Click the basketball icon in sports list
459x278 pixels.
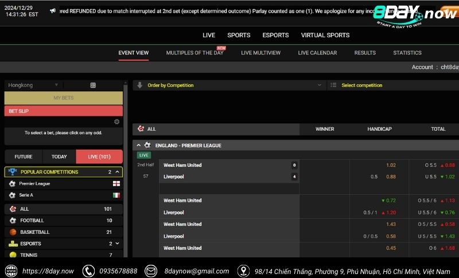coord(13,232)
